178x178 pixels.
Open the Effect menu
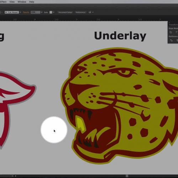3,2
